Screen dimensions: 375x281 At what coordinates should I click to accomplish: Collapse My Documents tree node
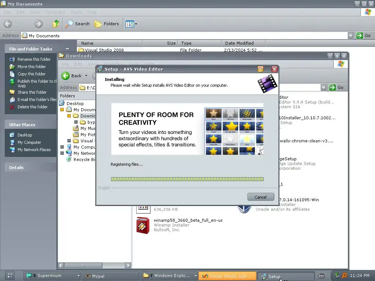point(62,110)
